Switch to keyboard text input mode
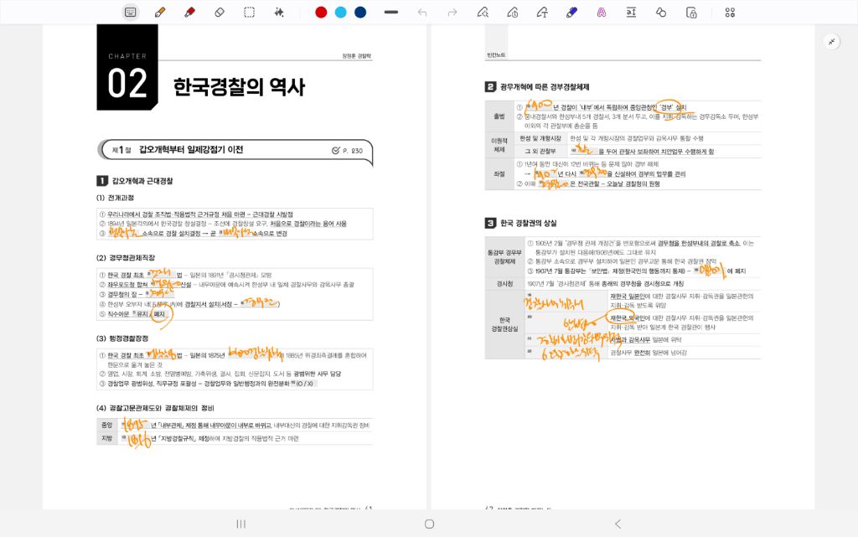This screenshot has height=537, width=858. 130,12
